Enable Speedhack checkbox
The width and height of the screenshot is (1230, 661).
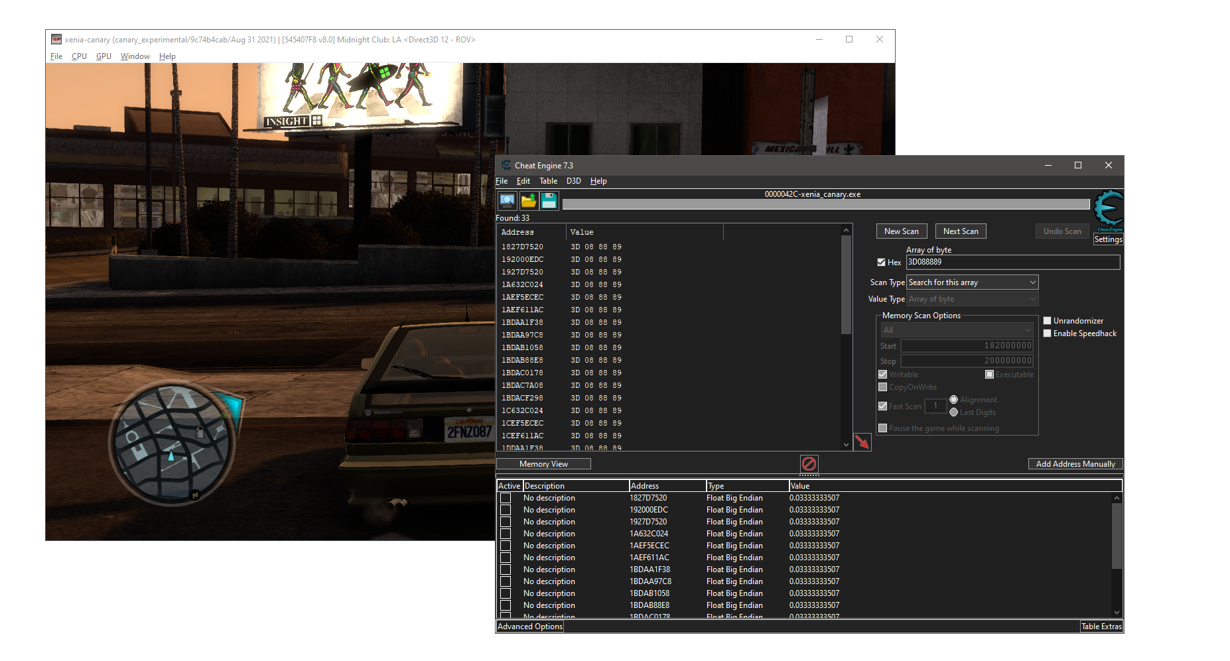(1048, 333)
